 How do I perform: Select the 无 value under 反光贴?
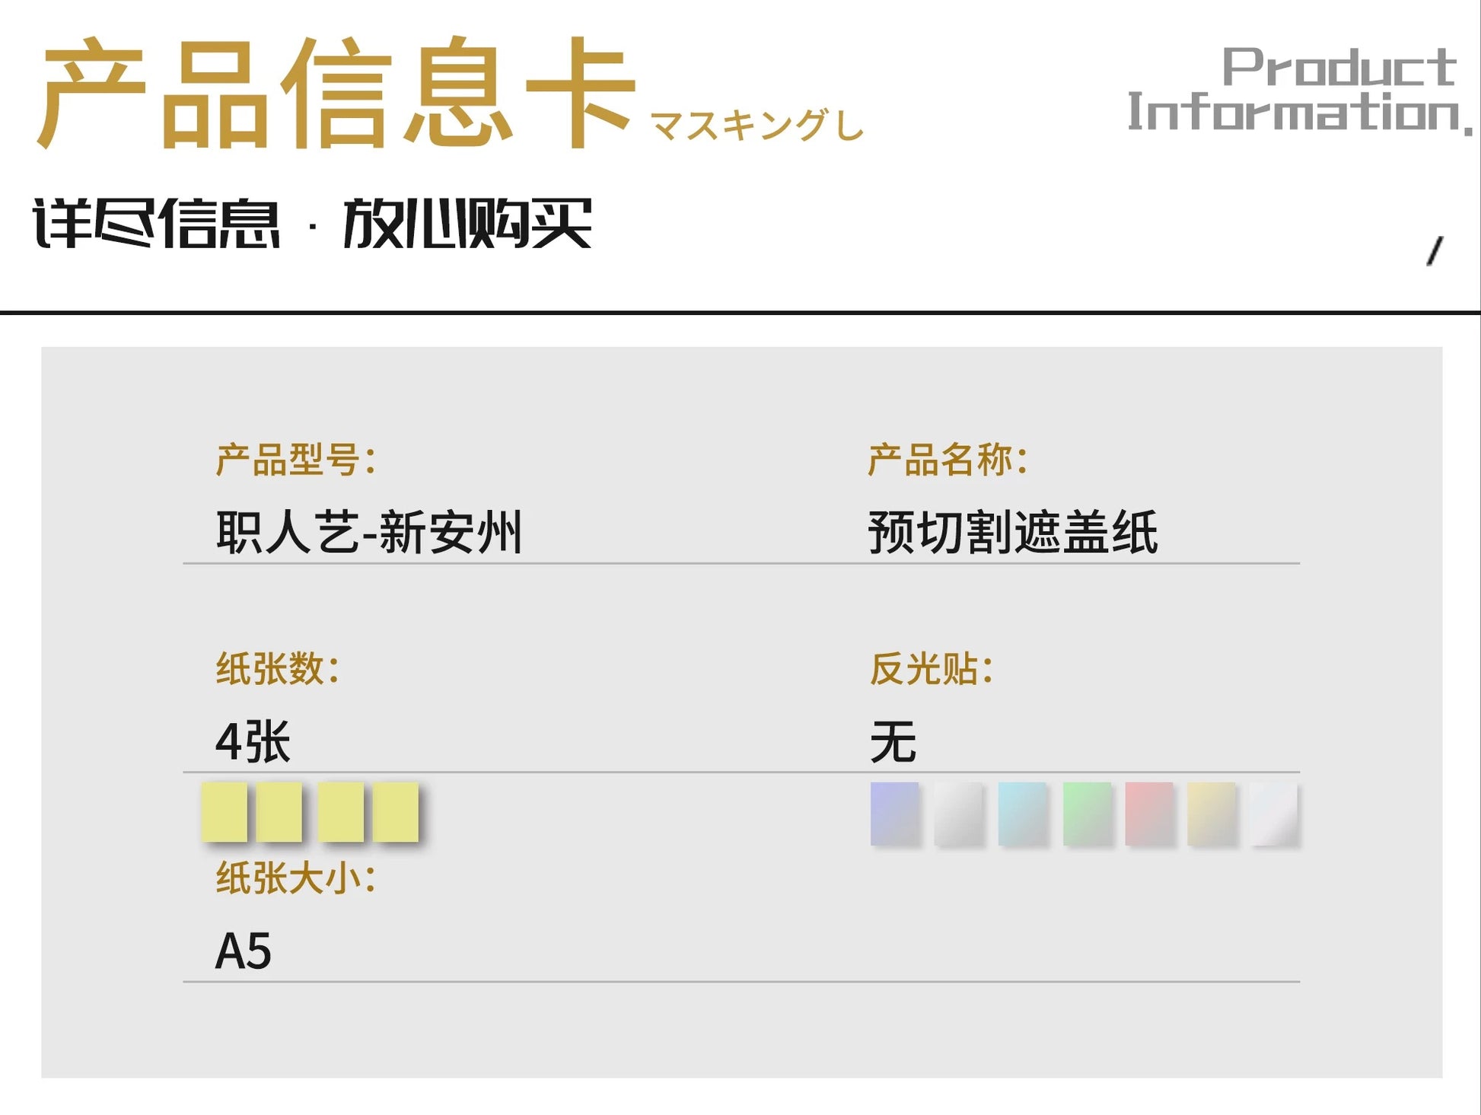893,741
